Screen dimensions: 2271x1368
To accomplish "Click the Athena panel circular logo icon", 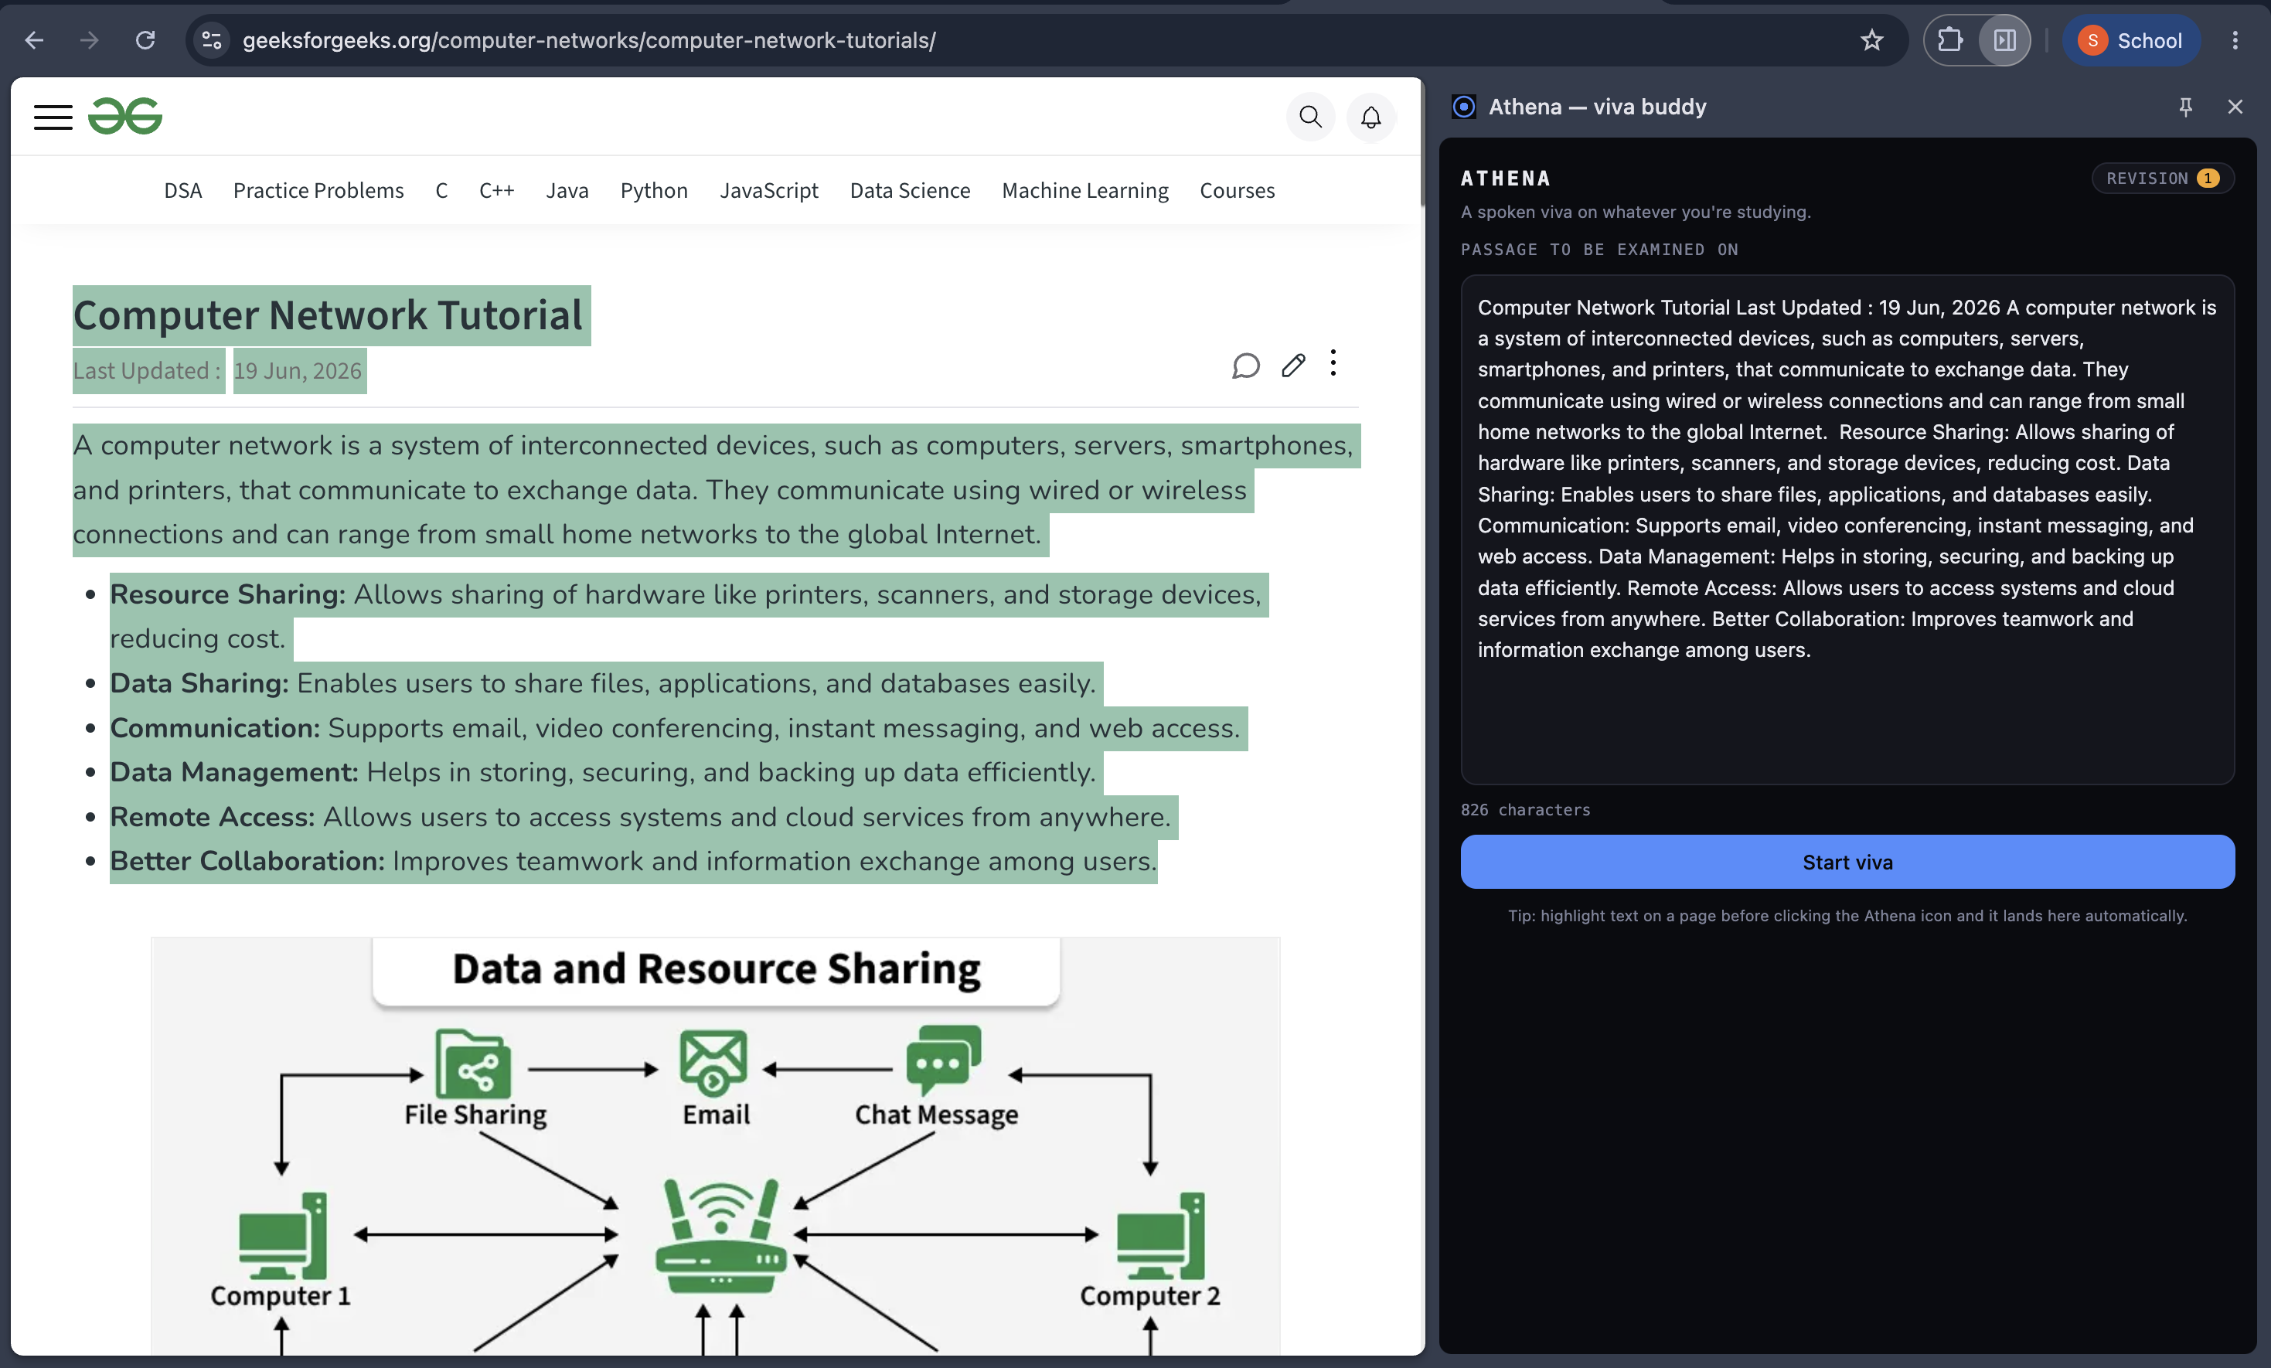I will click(x=1463, y=107).
